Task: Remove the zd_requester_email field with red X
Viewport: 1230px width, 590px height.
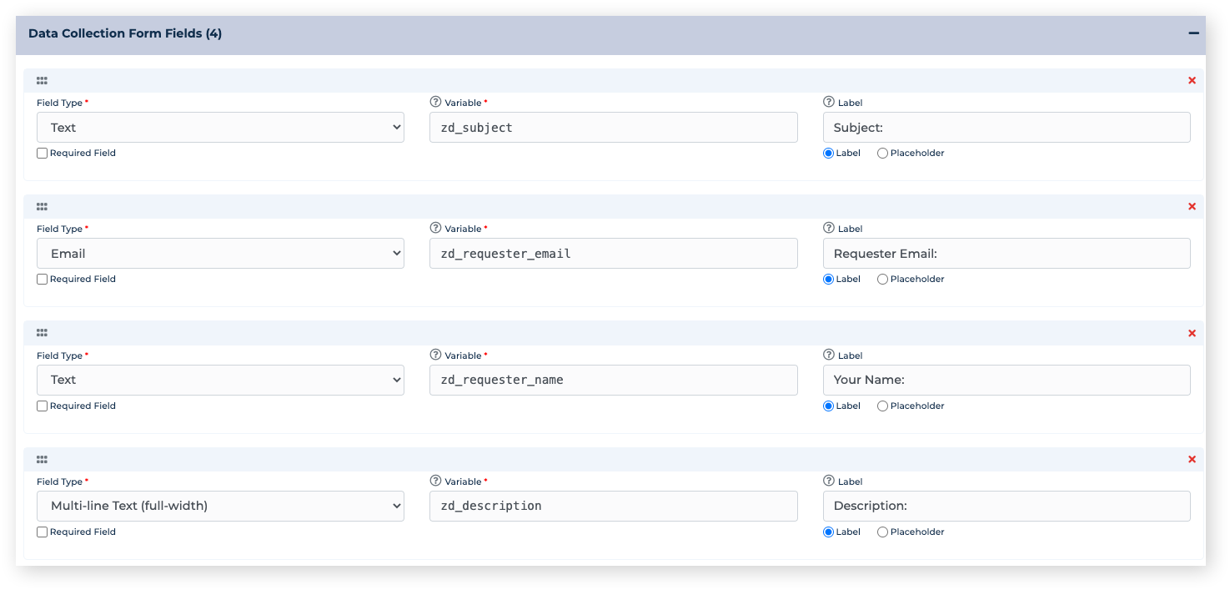Action: pos(1192,207)
